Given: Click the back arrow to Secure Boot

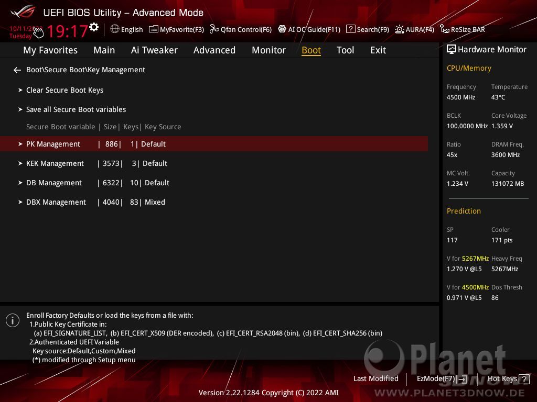Looking at the screenshot, I should (x=17, y=70).
